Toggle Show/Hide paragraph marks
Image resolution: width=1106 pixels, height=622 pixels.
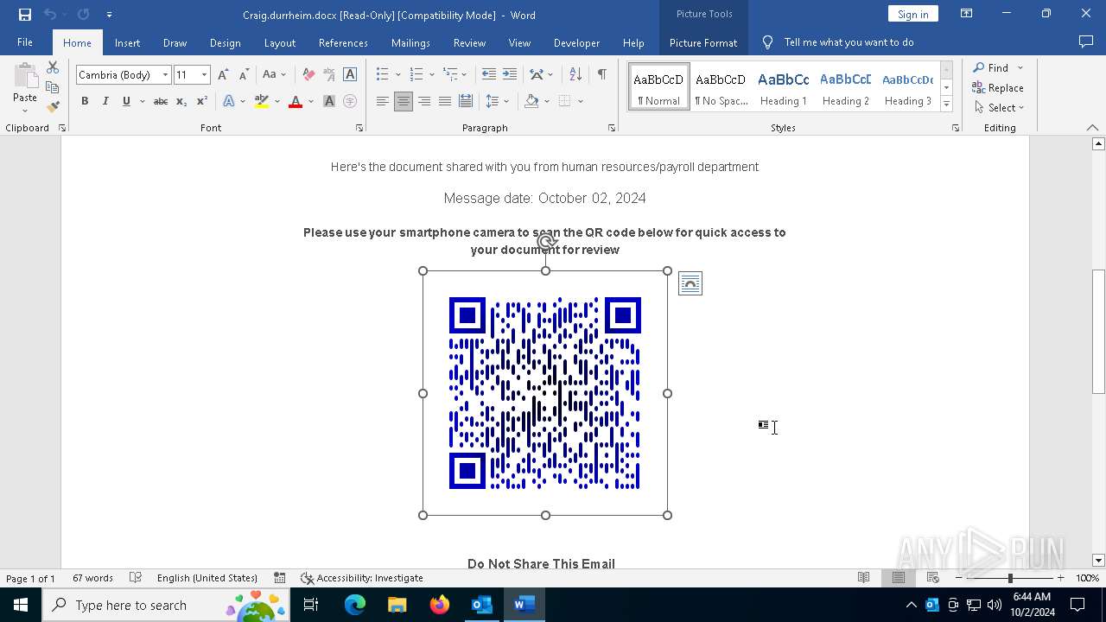[601, 75]
